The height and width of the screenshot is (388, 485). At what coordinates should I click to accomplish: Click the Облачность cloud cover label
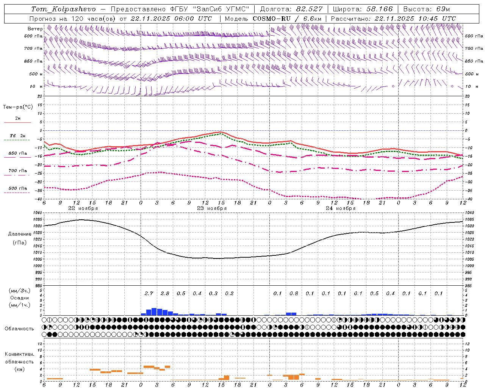[19, 329]
